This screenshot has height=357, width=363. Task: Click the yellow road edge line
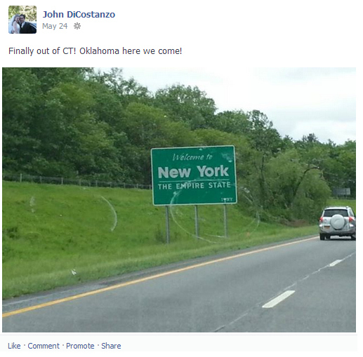tap(160, 276)
